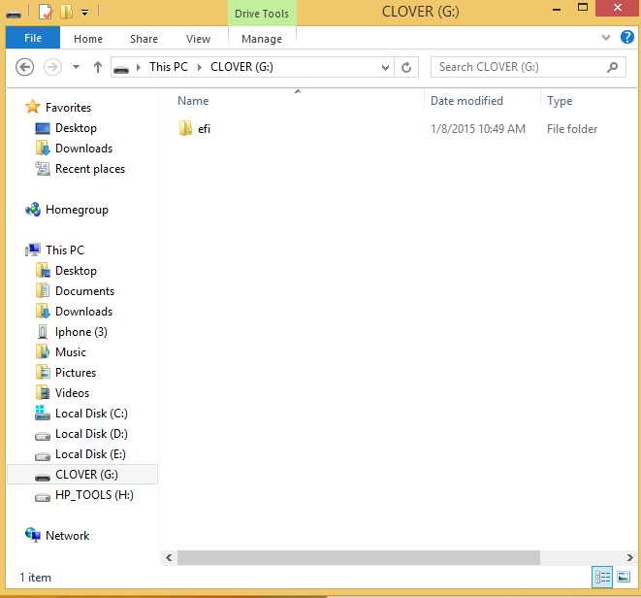641x598 pixels.
Task: Click This PC in the address breadcrumb
Action: 169,67
